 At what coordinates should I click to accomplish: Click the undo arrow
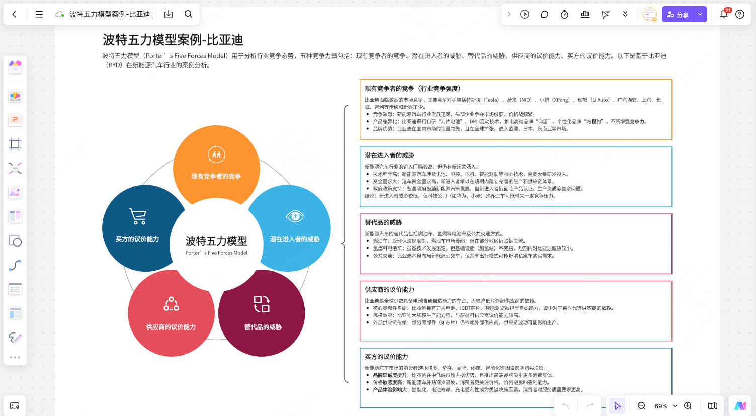click(565, 406)
